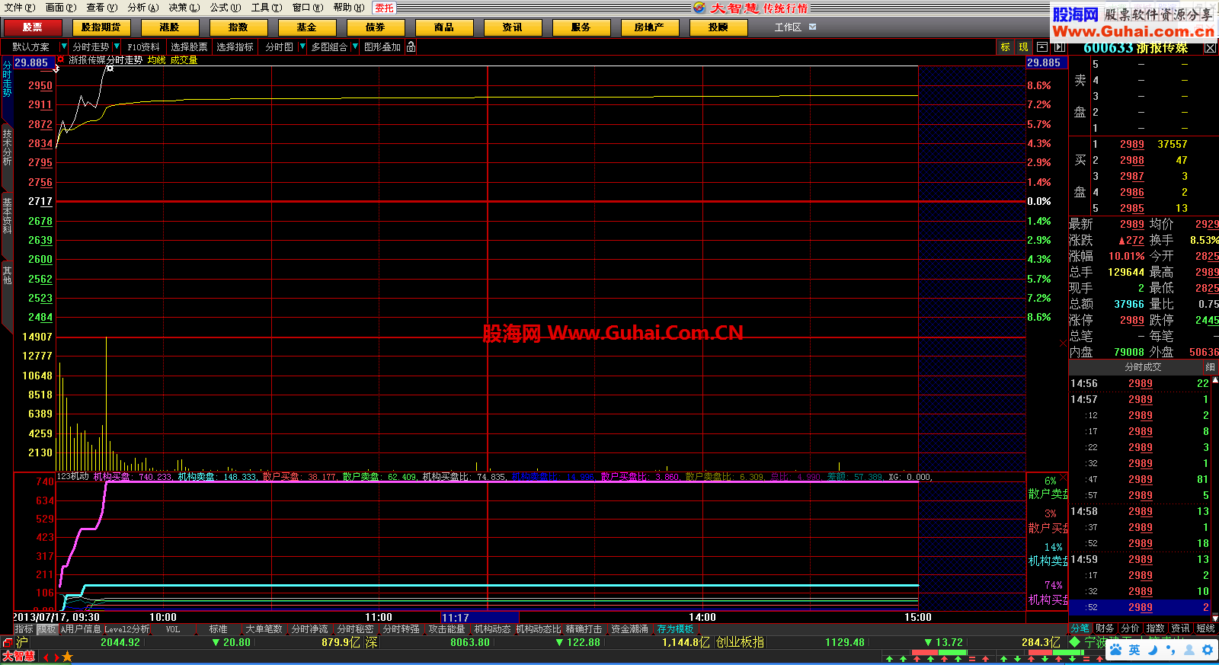1219x665 pixels.
Task: Open the 默认方案 dropdown arrow
Action: pos(63,47)
